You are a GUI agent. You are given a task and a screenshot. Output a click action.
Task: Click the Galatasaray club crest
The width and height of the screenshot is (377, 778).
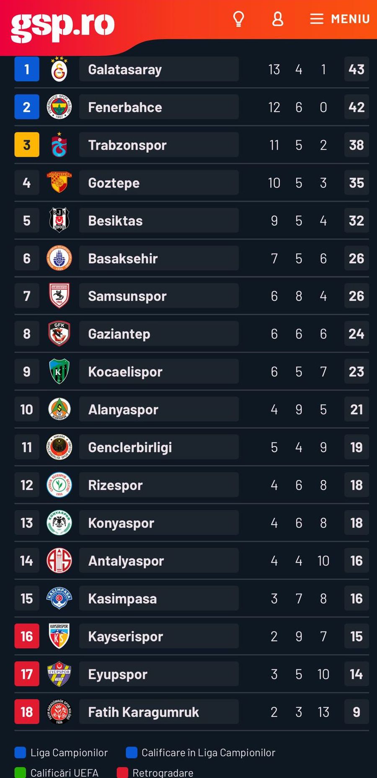coord(59,69)
